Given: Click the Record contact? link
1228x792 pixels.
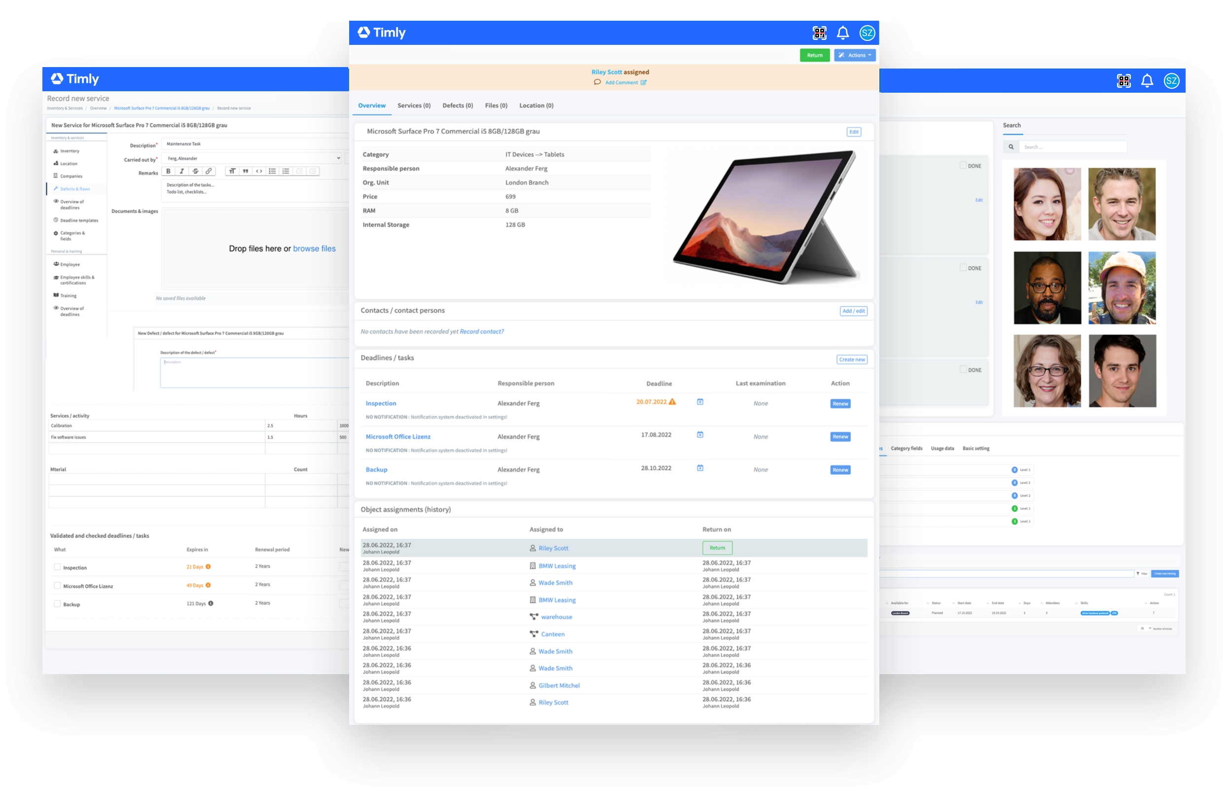Looking at the screenshot, I should (x=481, y=332).
